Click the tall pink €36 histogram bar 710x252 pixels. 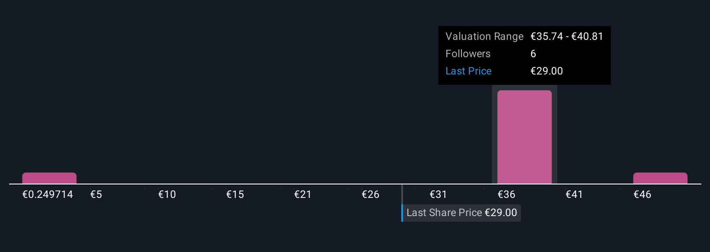tap(524, 137)
